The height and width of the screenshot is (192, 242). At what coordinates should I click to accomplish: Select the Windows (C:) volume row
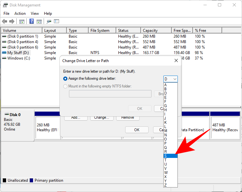click(19, 58)
